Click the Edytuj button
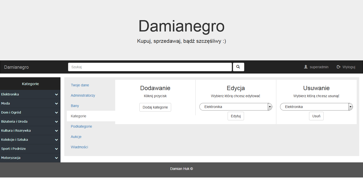 point(235,116)
